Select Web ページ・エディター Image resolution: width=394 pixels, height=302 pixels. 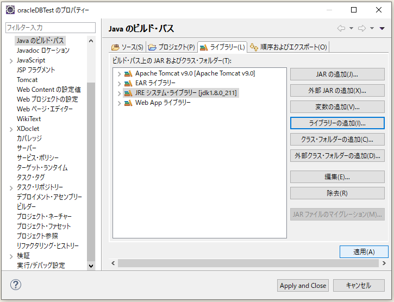pyautogui.click(x=45, y=109)
